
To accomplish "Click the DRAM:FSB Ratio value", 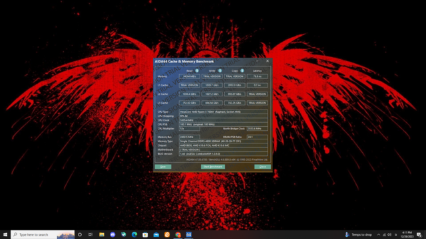I will pos(258,137).
